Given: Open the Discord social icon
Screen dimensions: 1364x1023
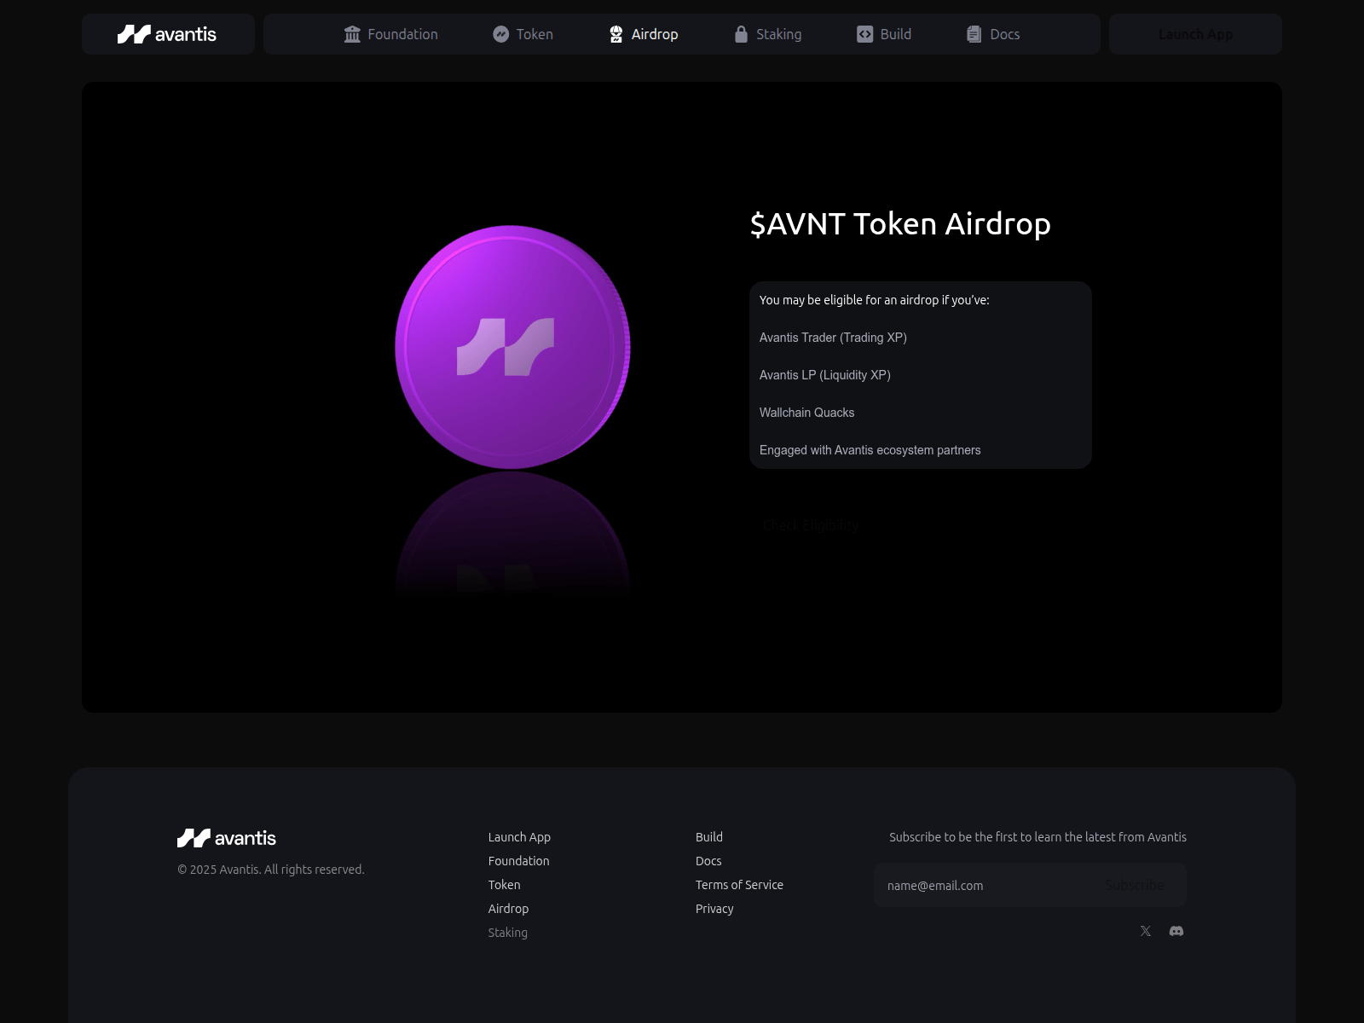Looking at the screenshot, I should [1176, 931].
